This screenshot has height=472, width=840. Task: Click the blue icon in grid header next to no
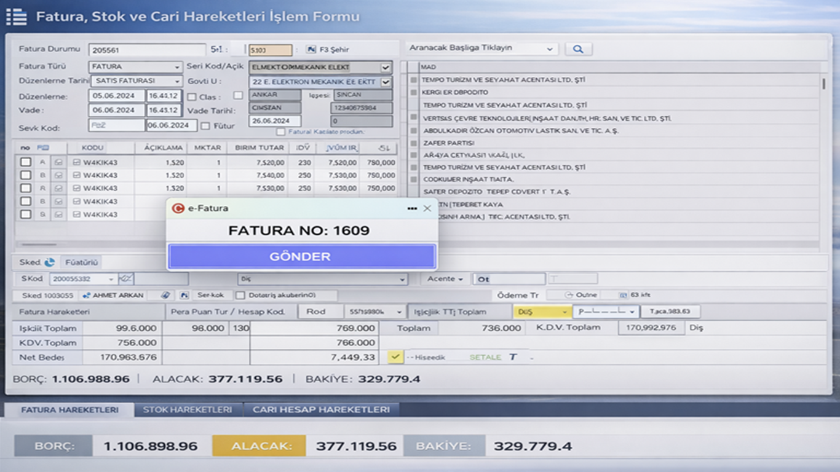42,148
